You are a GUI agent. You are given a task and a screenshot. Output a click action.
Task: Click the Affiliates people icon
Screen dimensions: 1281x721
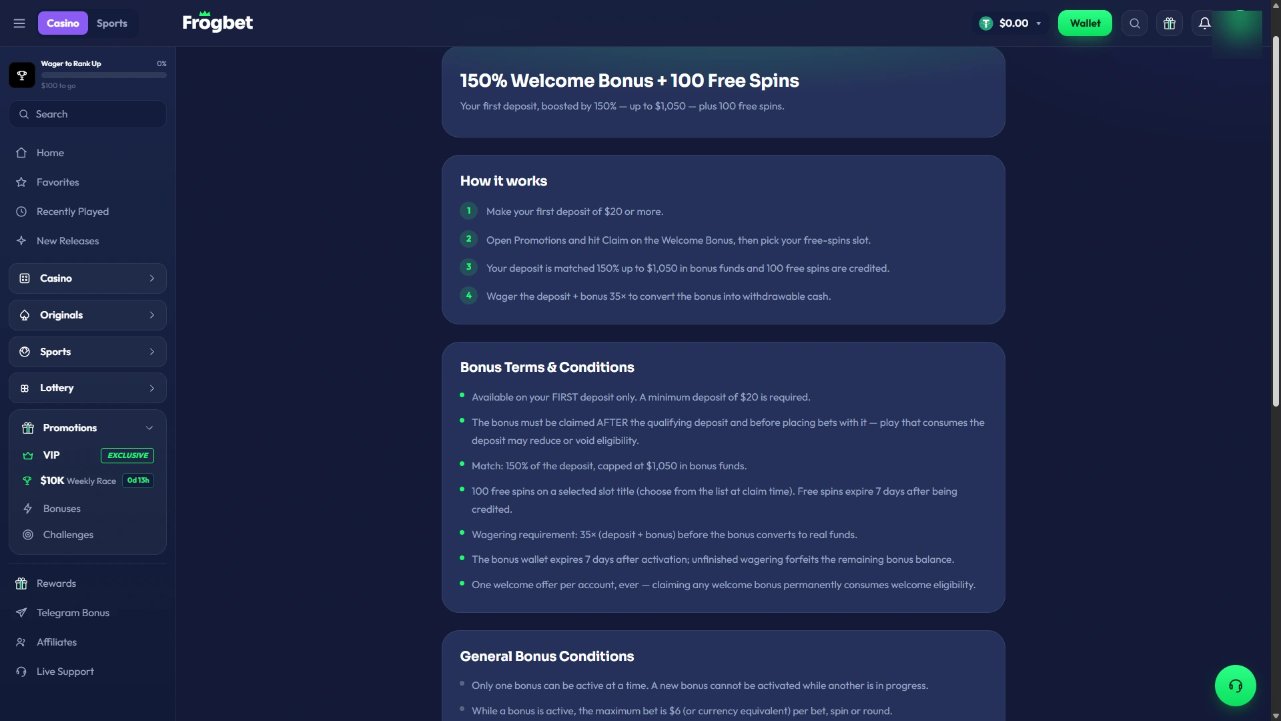click(21, 642)
